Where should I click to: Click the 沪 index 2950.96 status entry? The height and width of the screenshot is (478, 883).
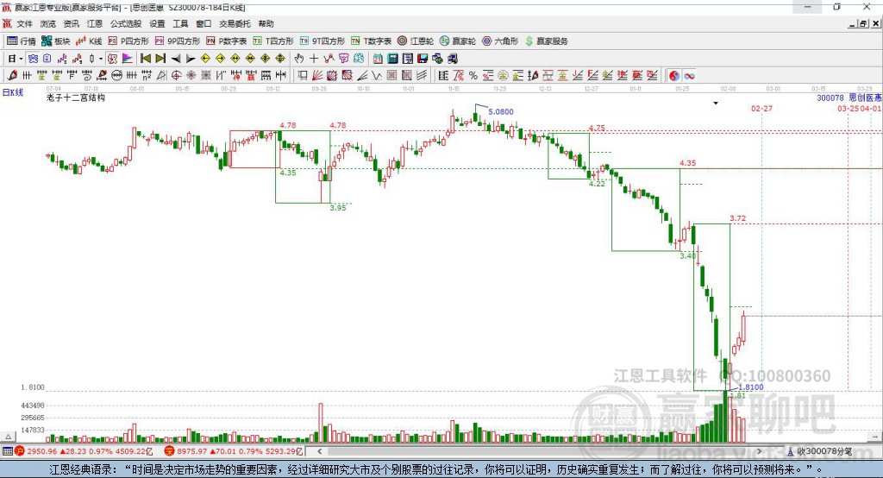coord(85,451)
